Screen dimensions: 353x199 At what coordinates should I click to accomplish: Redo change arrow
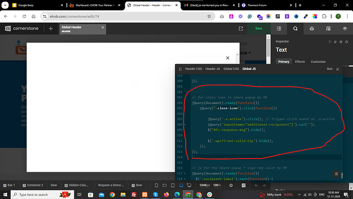pos(264,185)
